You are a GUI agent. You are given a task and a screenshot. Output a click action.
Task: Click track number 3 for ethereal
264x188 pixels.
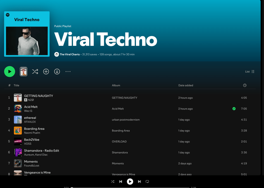(9, 119)
